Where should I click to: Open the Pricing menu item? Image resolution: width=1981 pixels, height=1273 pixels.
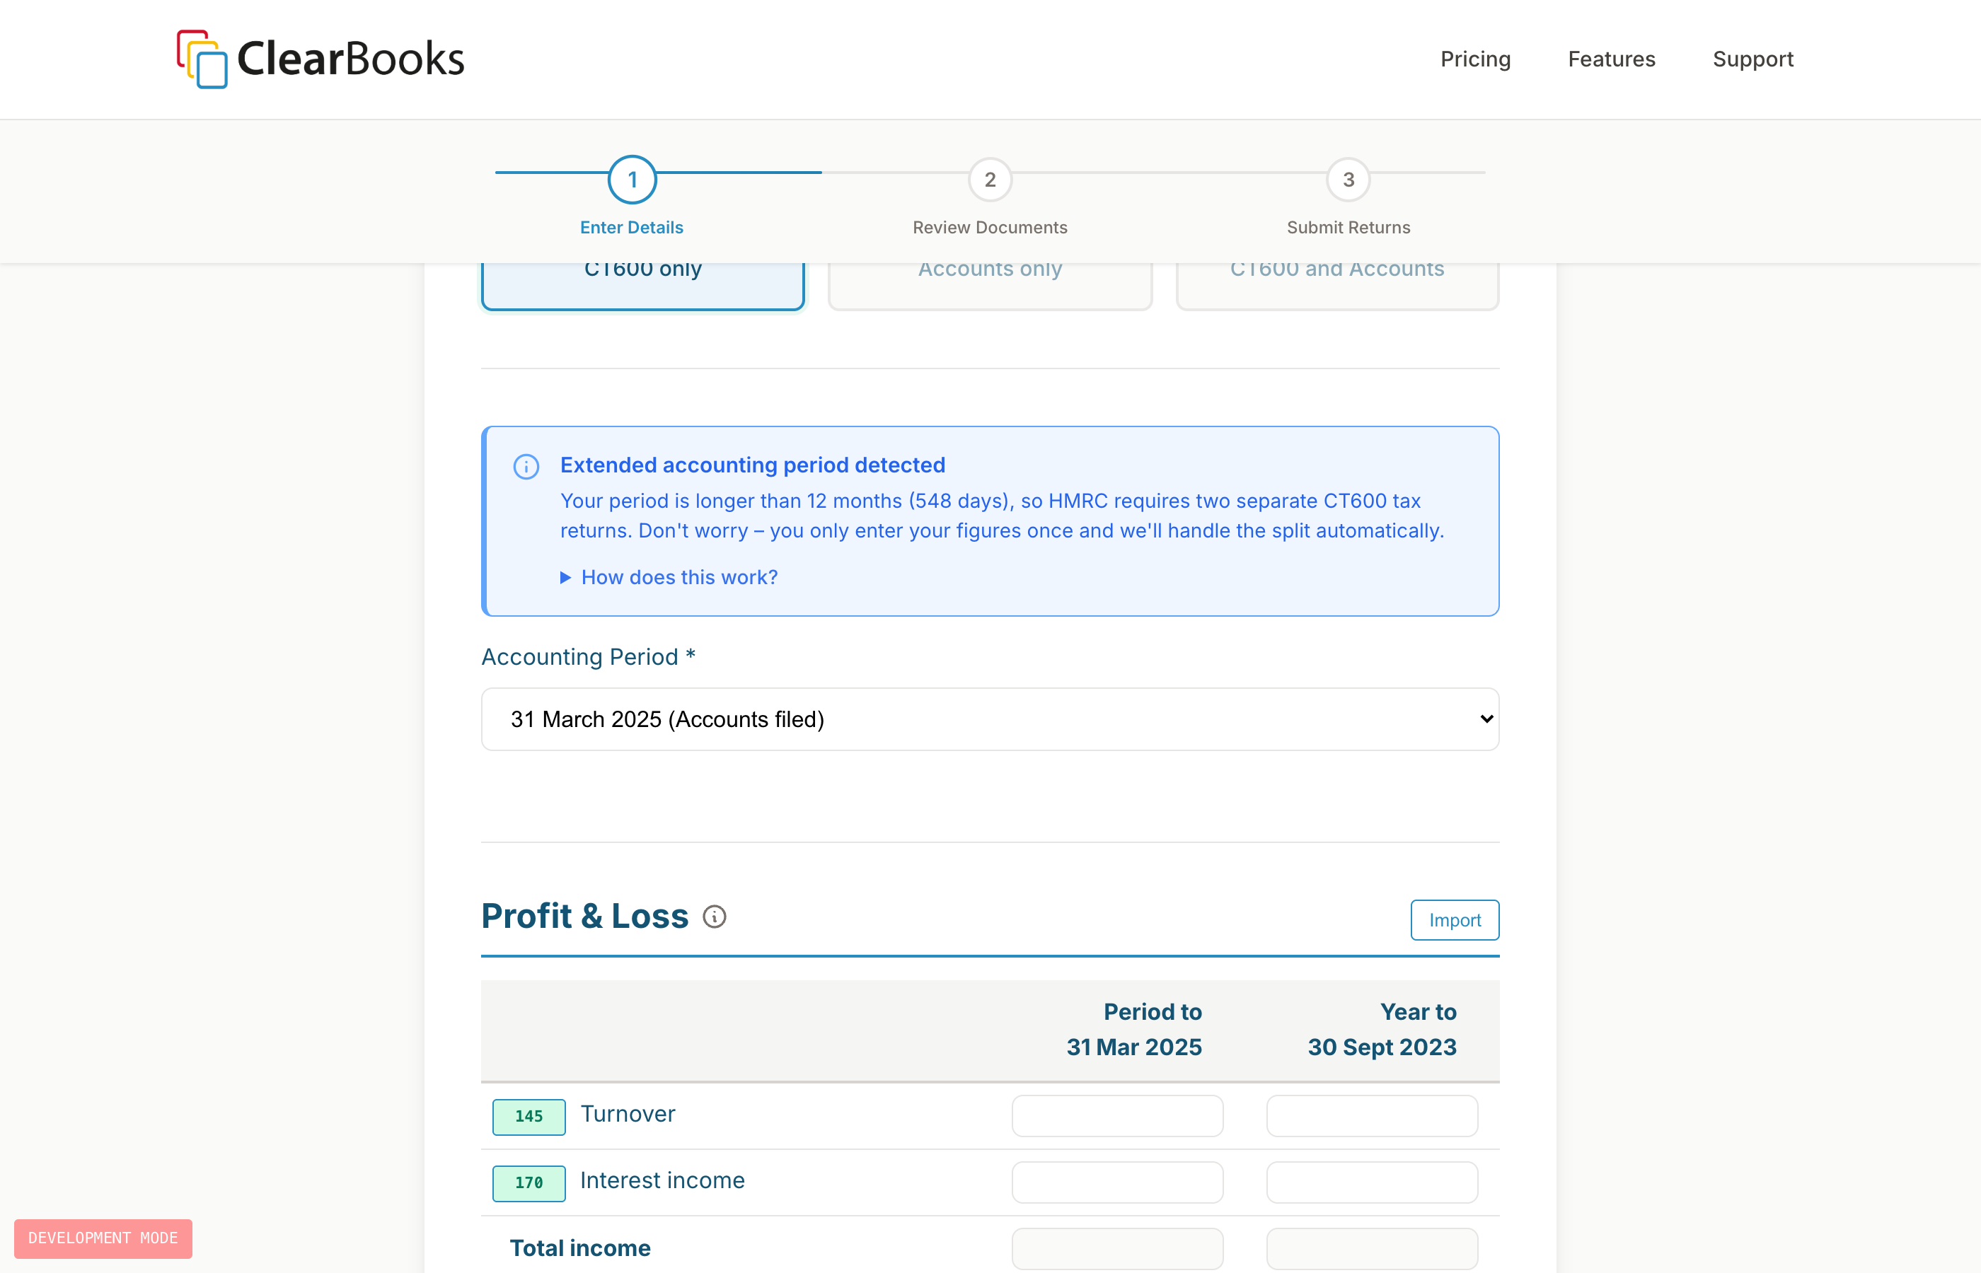point(1475,59)
